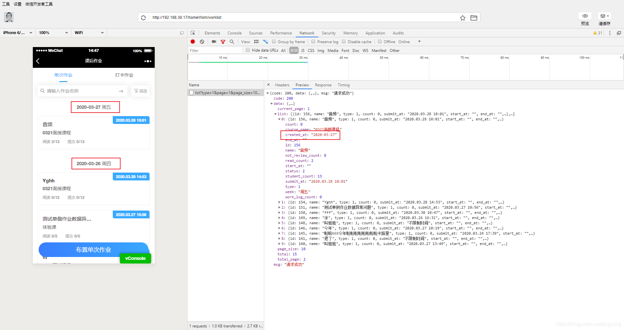Open the Headers tab

(x=282, y=85)
